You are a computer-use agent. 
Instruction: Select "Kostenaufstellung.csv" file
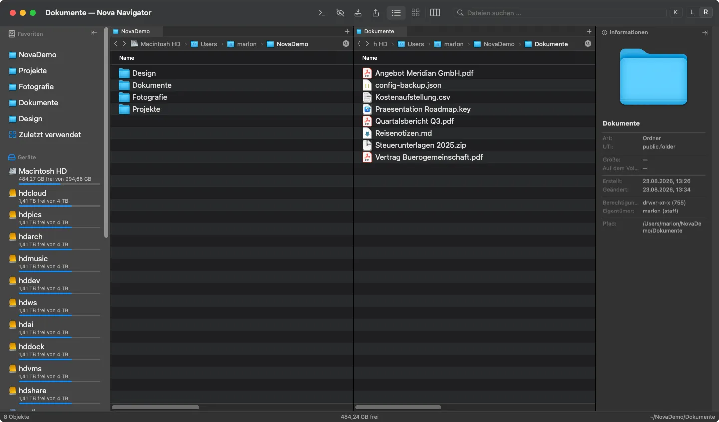(x=474, y=97)
